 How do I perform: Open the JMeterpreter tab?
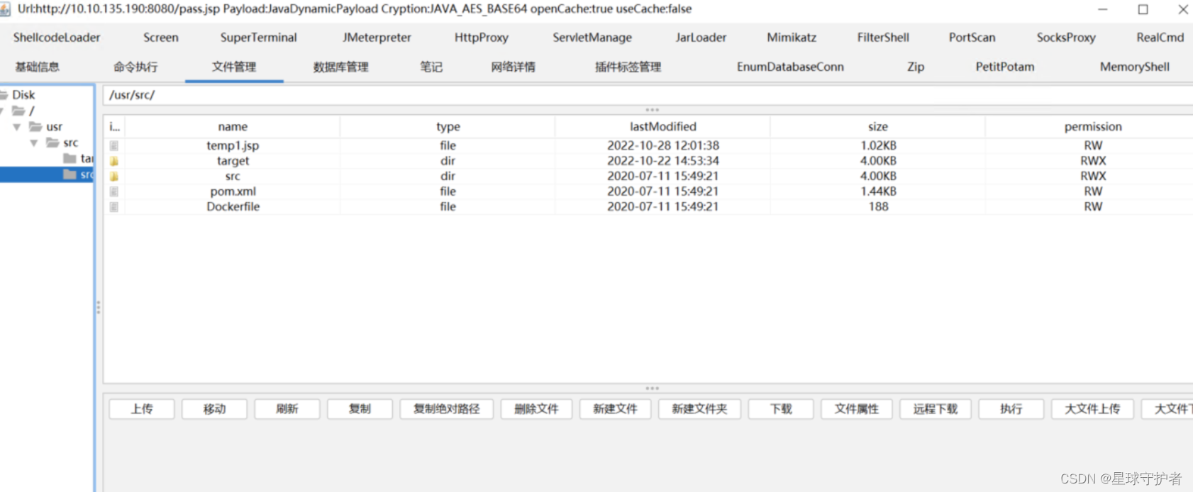[x=377, y=38]
